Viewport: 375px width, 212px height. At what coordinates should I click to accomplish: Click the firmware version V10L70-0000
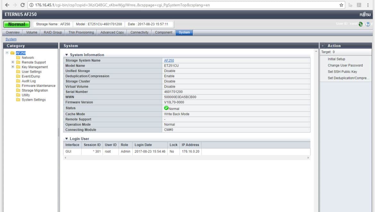pyautogui.click(x=174, y=102)
